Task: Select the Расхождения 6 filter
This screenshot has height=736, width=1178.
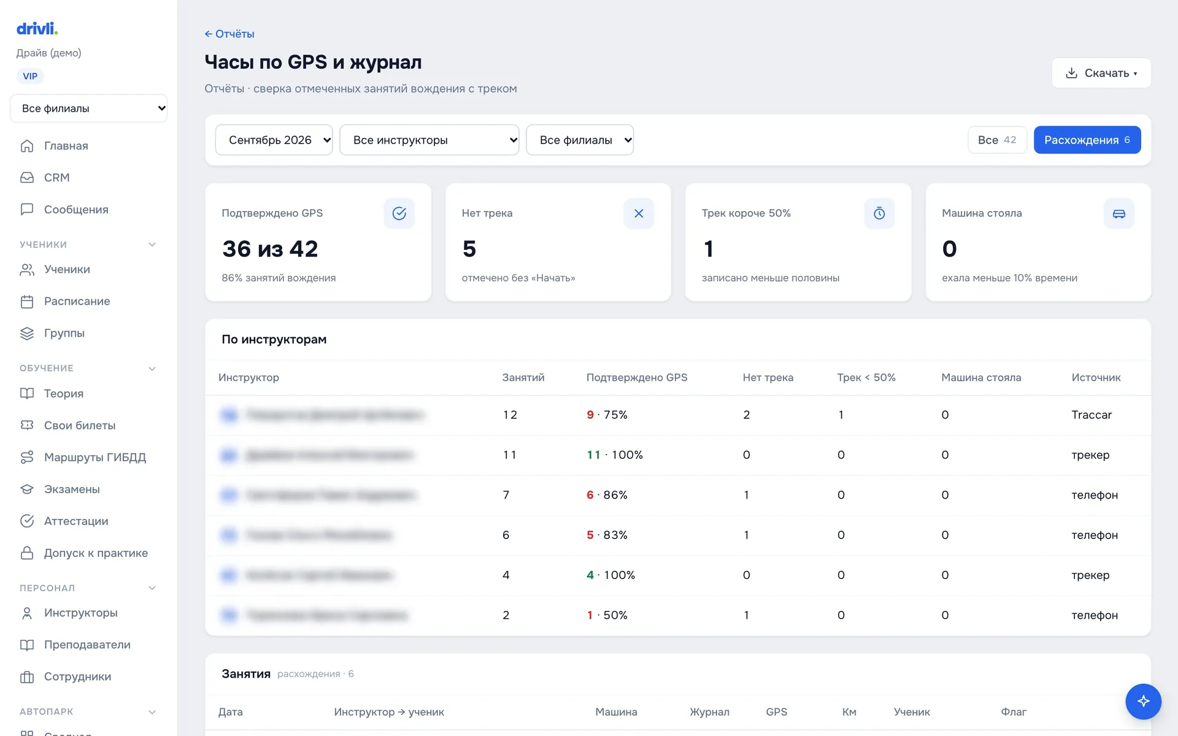Action: (x=1087, y=140)
